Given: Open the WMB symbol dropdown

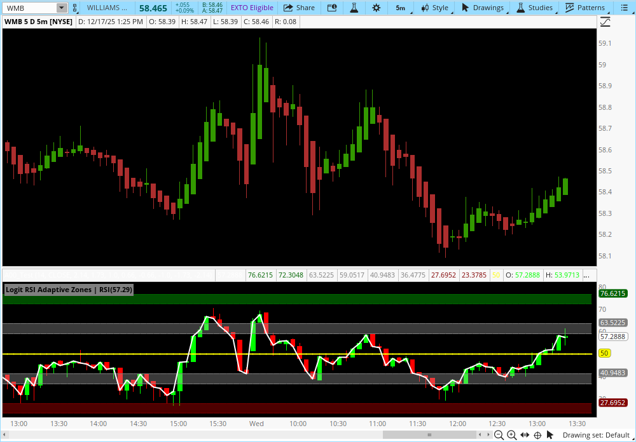Looking at the screenshot, I should pyautogui.click(x=62, y=8).
